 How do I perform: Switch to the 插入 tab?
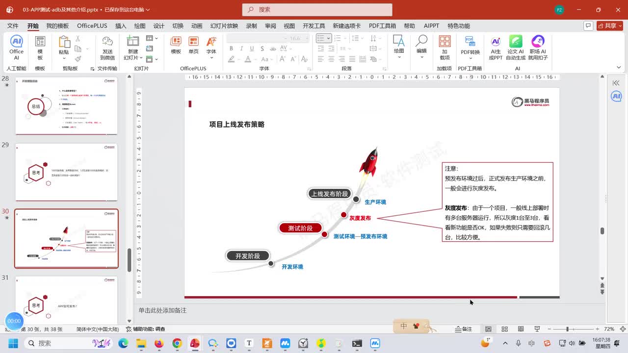[x=121, y=26]
